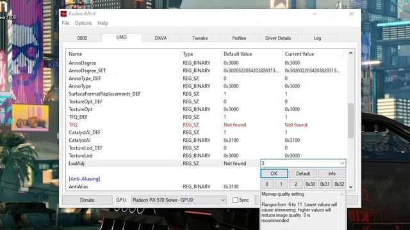Viewport: 410px width, 230px height.
Task: Click the Donate button
Action: 87,200
